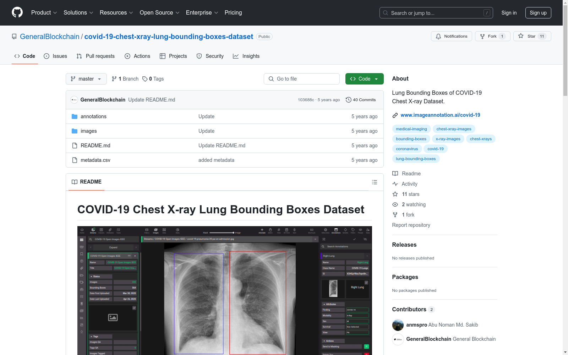Open the green Code dropdown button
The image size is (568, 355).
point(364,79)
